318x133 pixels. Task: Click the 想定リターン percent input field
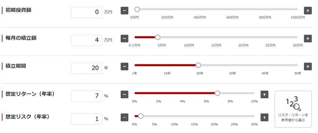coord(86,96)
